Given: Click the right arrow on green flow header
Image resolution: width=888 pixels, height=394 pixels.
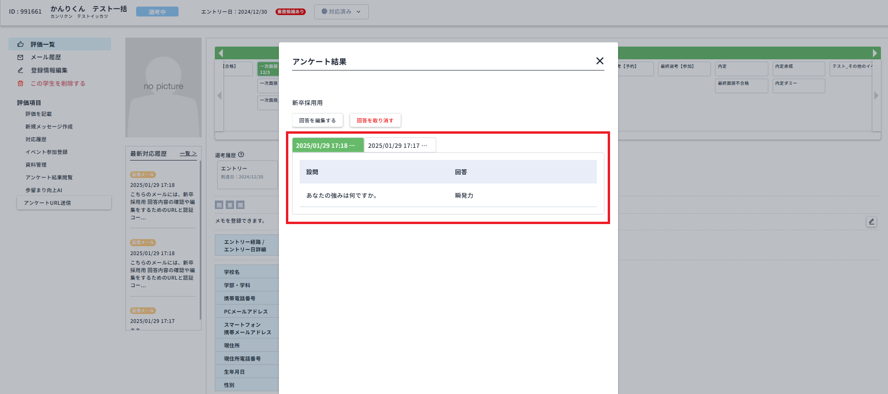Looking at the screenshot, I should [875, 53].
